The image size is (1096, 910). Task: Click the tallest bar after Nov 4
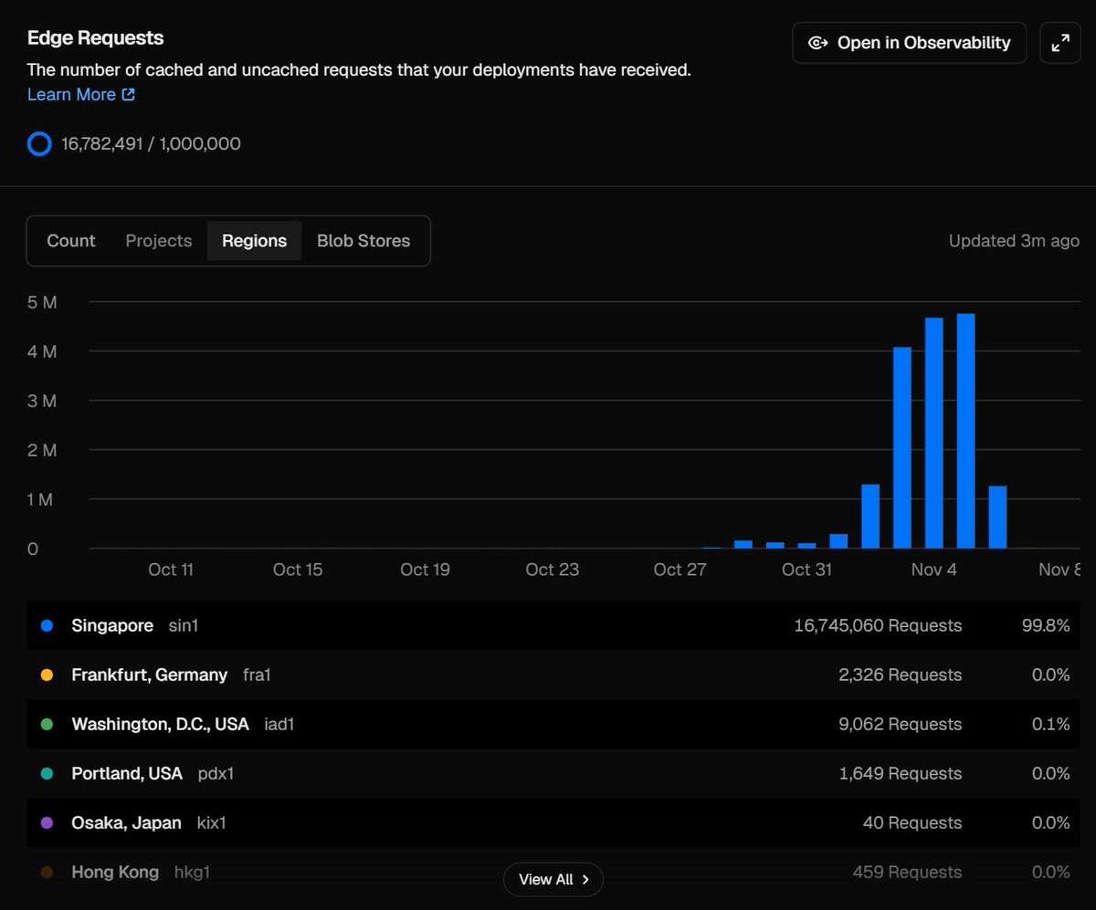click(x=966, y=431)
